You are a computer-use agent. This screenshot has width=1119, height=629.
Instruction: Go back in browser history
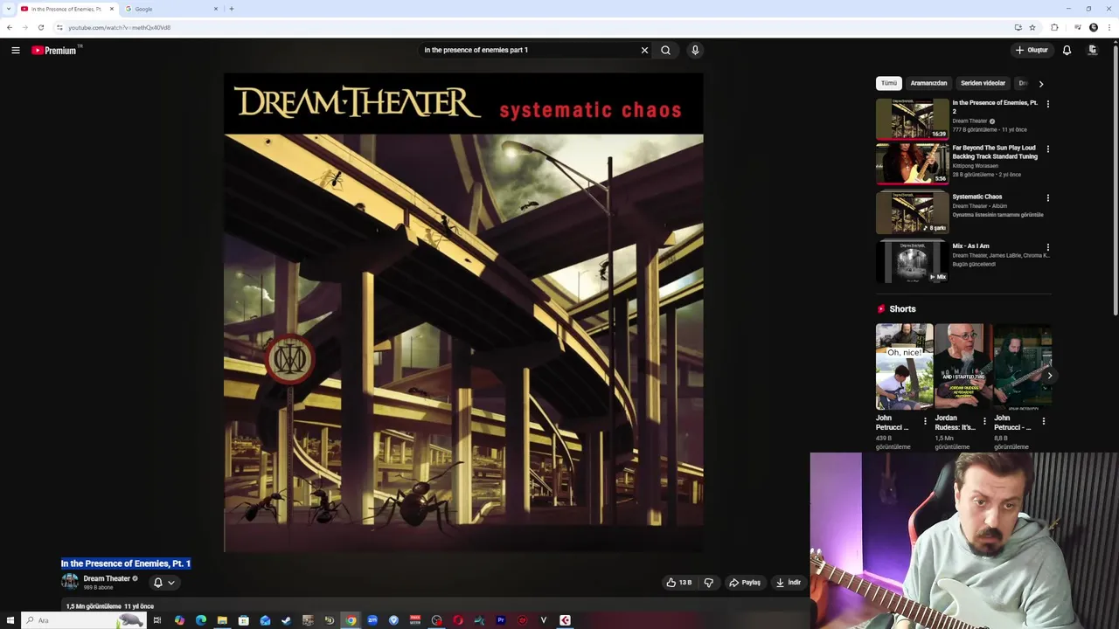[10, 27]
